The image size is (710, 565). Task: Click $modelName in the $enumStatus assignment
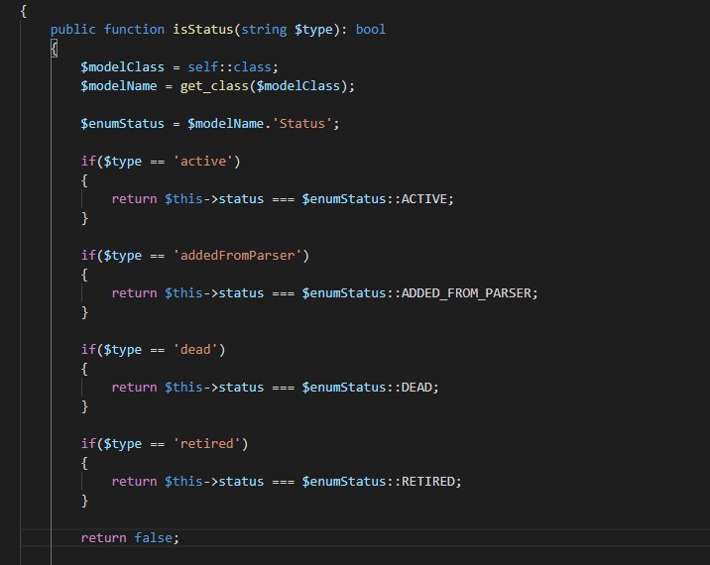click(225, 124)
